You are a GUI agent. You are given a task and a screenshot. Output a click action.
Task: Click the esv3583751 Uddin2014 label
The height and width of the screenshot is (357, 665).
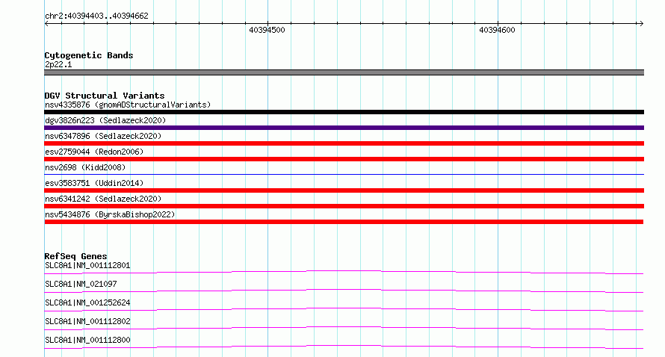(x=94, y=183)
